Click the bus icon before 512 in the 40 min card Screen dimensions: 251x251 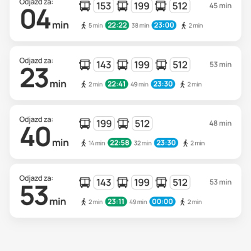tap(123, 124)
